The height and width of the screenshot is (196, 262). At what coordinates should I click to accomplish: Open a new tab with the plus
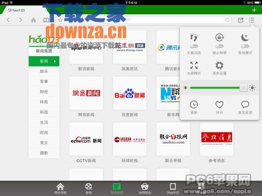[254, 10]
